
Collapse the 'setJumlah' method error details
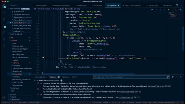[41, 89]
